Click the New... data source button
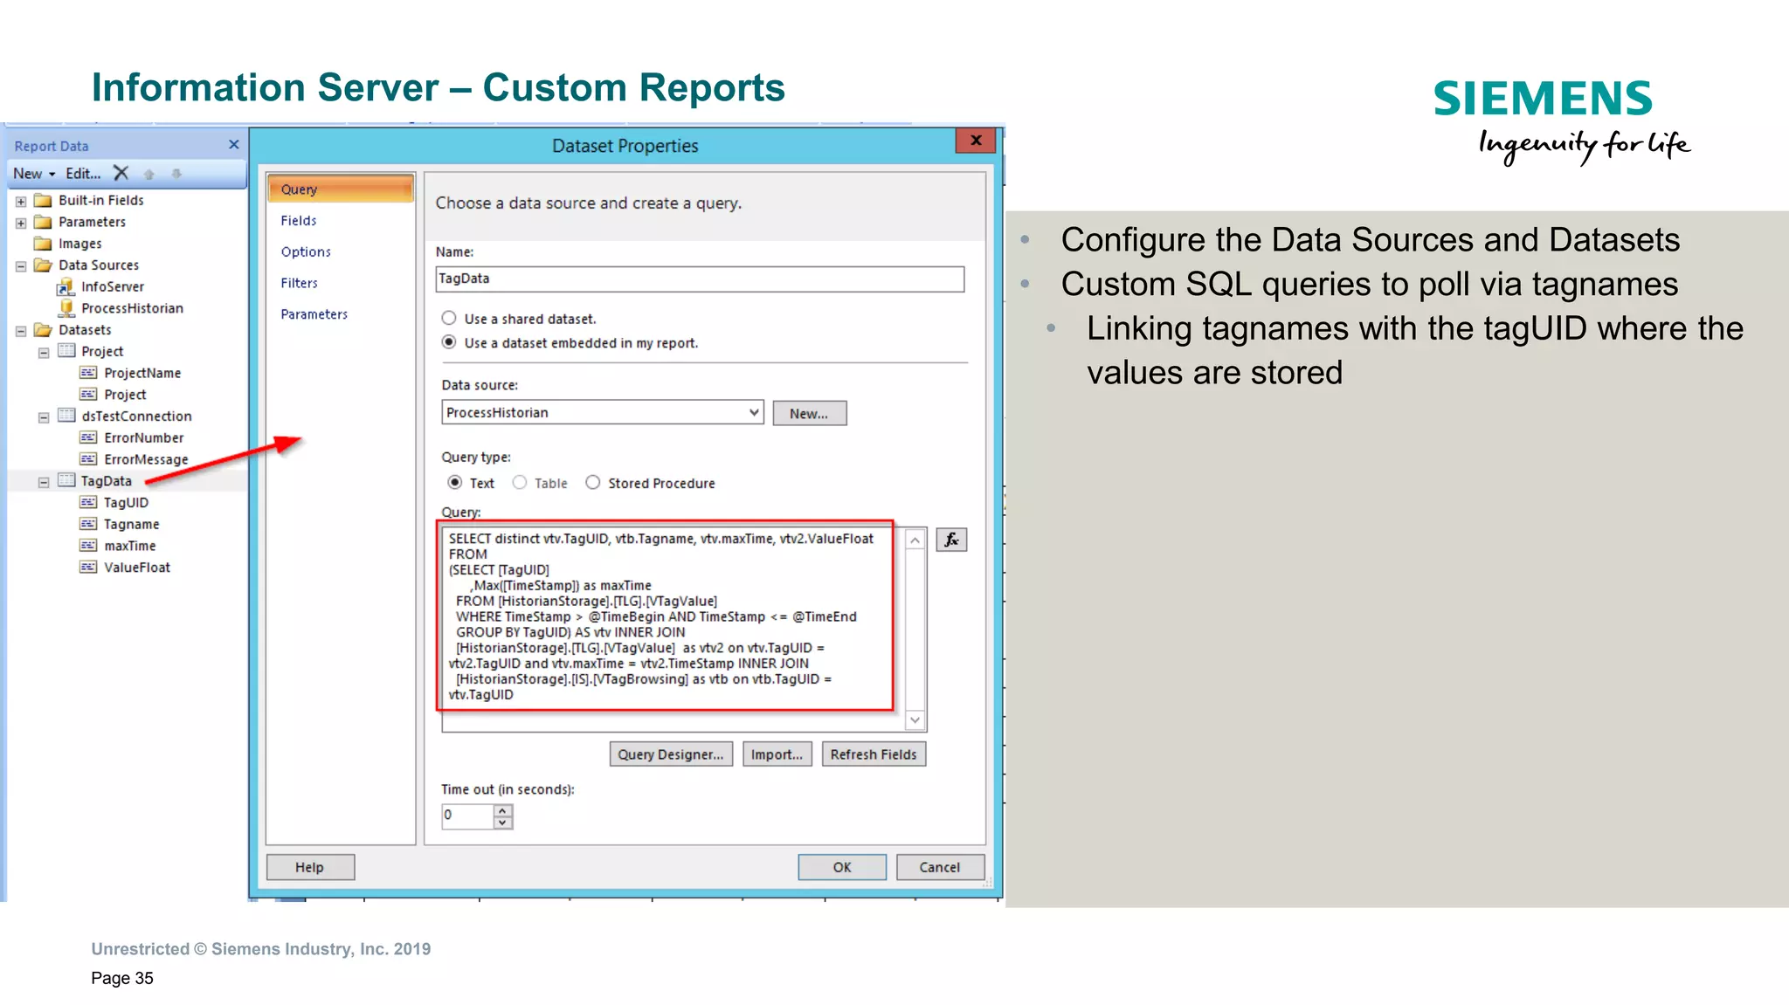Screen dimensions: 1789x1005 [x=810, y=413]
